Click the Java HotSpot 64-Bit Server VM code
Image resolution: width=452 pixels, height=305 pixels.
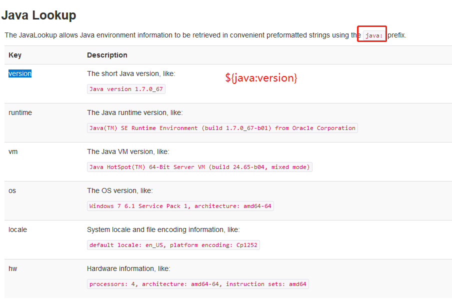[x=199, y=167]
